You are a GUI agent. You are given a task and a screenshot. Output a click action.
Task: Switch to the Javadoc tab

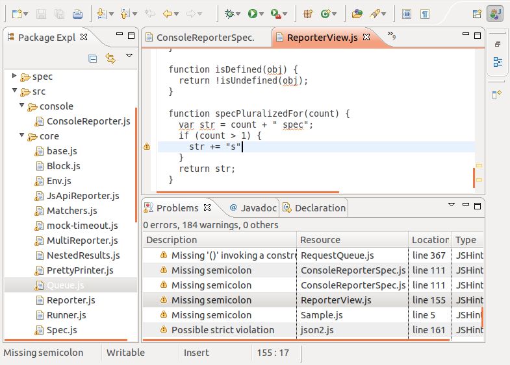click(x=253, y=208)
